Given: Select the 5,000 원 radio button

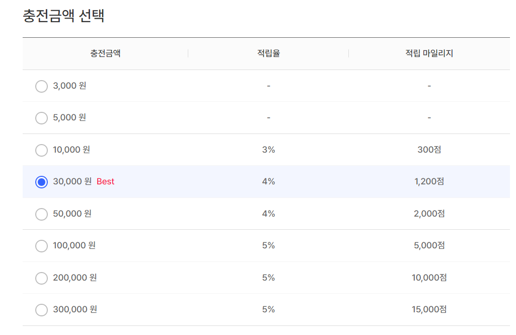Looking at the screenshot, I should pos(41,118).
